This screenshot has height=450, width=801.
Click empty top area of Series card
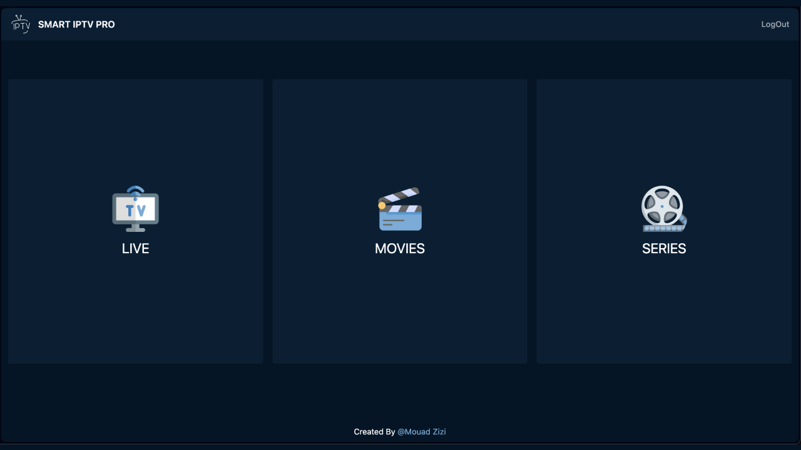click(x=664, y=125)
